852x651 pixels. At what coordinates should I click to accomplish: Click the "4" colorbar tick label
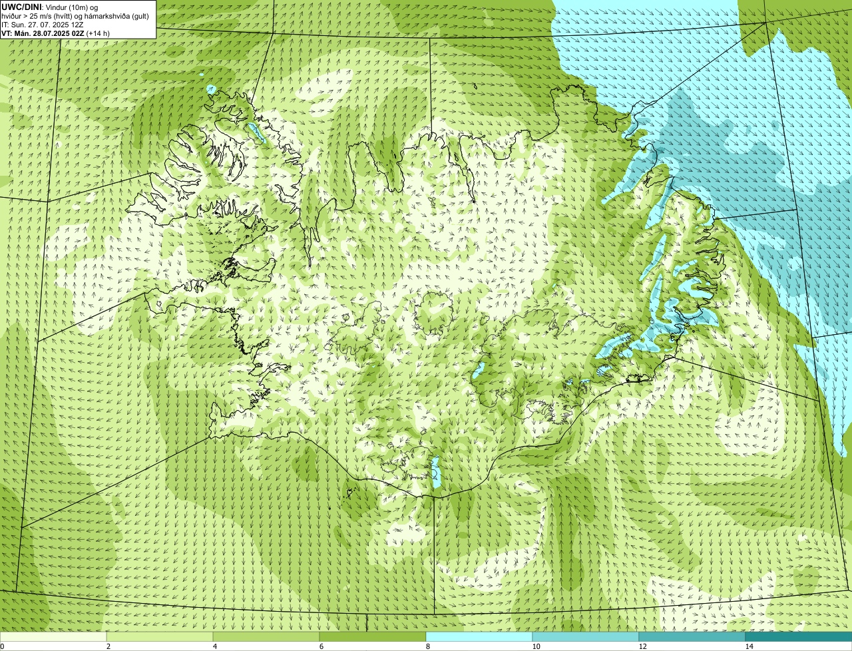tap(214, 646)
